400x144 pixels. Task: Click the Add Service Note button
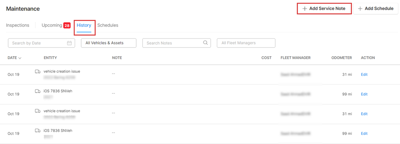pos(324,9)
